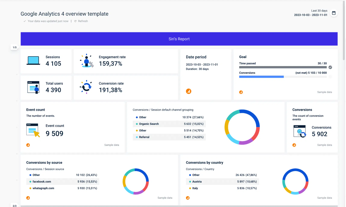346x207 pixels.
Task: Click the Conversion rate value 191,38%
Action: coord(110,90)
